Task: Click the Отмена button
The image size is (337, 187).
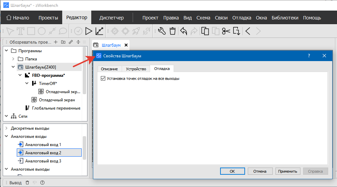Action: (260, 171)
